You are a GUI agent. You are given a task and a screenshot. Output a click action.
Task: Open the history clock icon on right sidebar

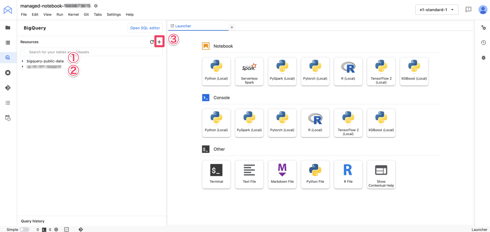tap(483, 43)
